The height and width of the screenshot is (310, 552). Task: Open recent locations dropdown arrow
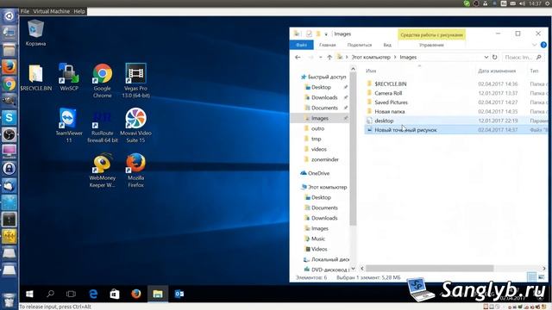click(320, 57)
